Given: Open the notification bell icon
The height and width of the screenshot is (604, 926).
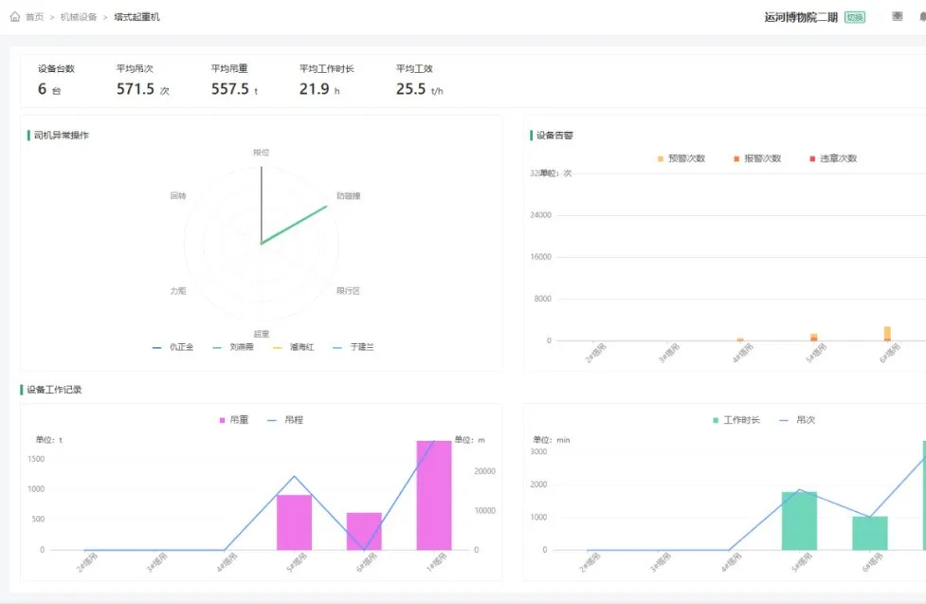Looking at the screenshot, I should [922, 16].
